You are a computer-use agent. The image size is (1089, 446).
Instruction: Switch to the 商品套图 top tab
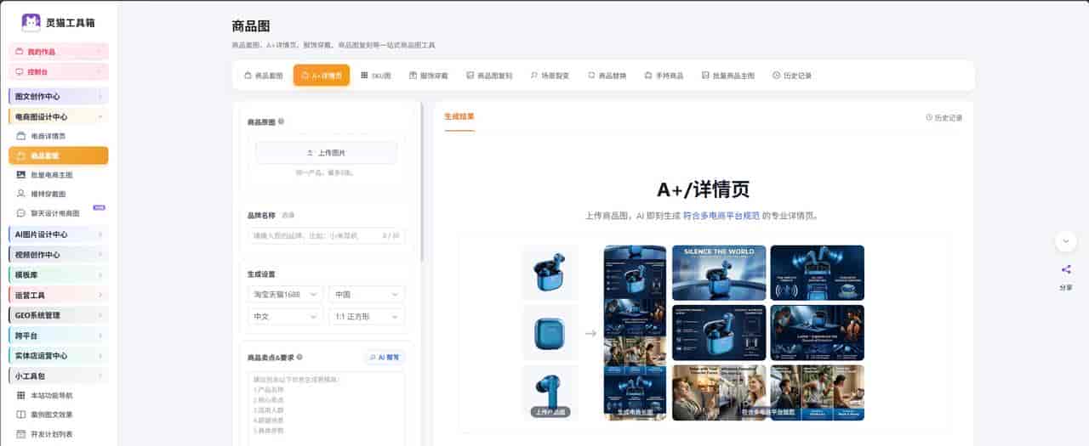[x=263, y=76]
